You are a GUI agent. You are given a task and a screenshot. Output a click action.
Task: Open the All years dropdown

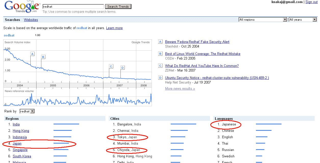303,19
